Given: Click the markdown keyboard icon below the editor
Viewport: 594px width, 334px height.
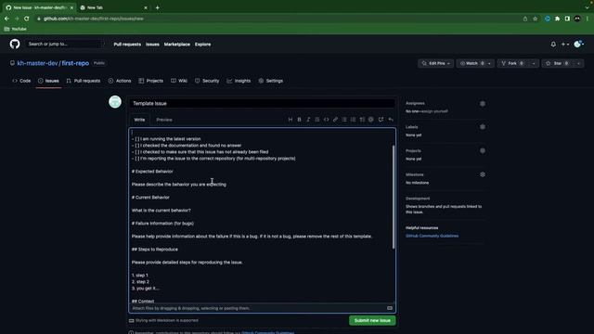Looking at the screenshot, I should 390,308.
